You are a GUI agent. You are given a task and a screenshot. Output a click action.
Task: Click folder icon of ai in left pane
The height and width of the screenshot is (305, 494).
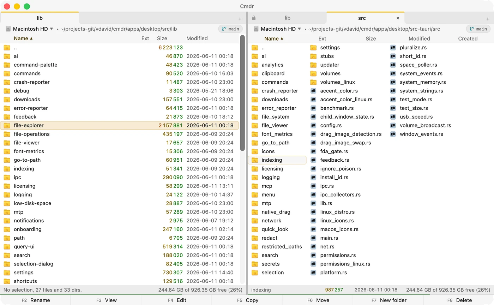[7, 56]
